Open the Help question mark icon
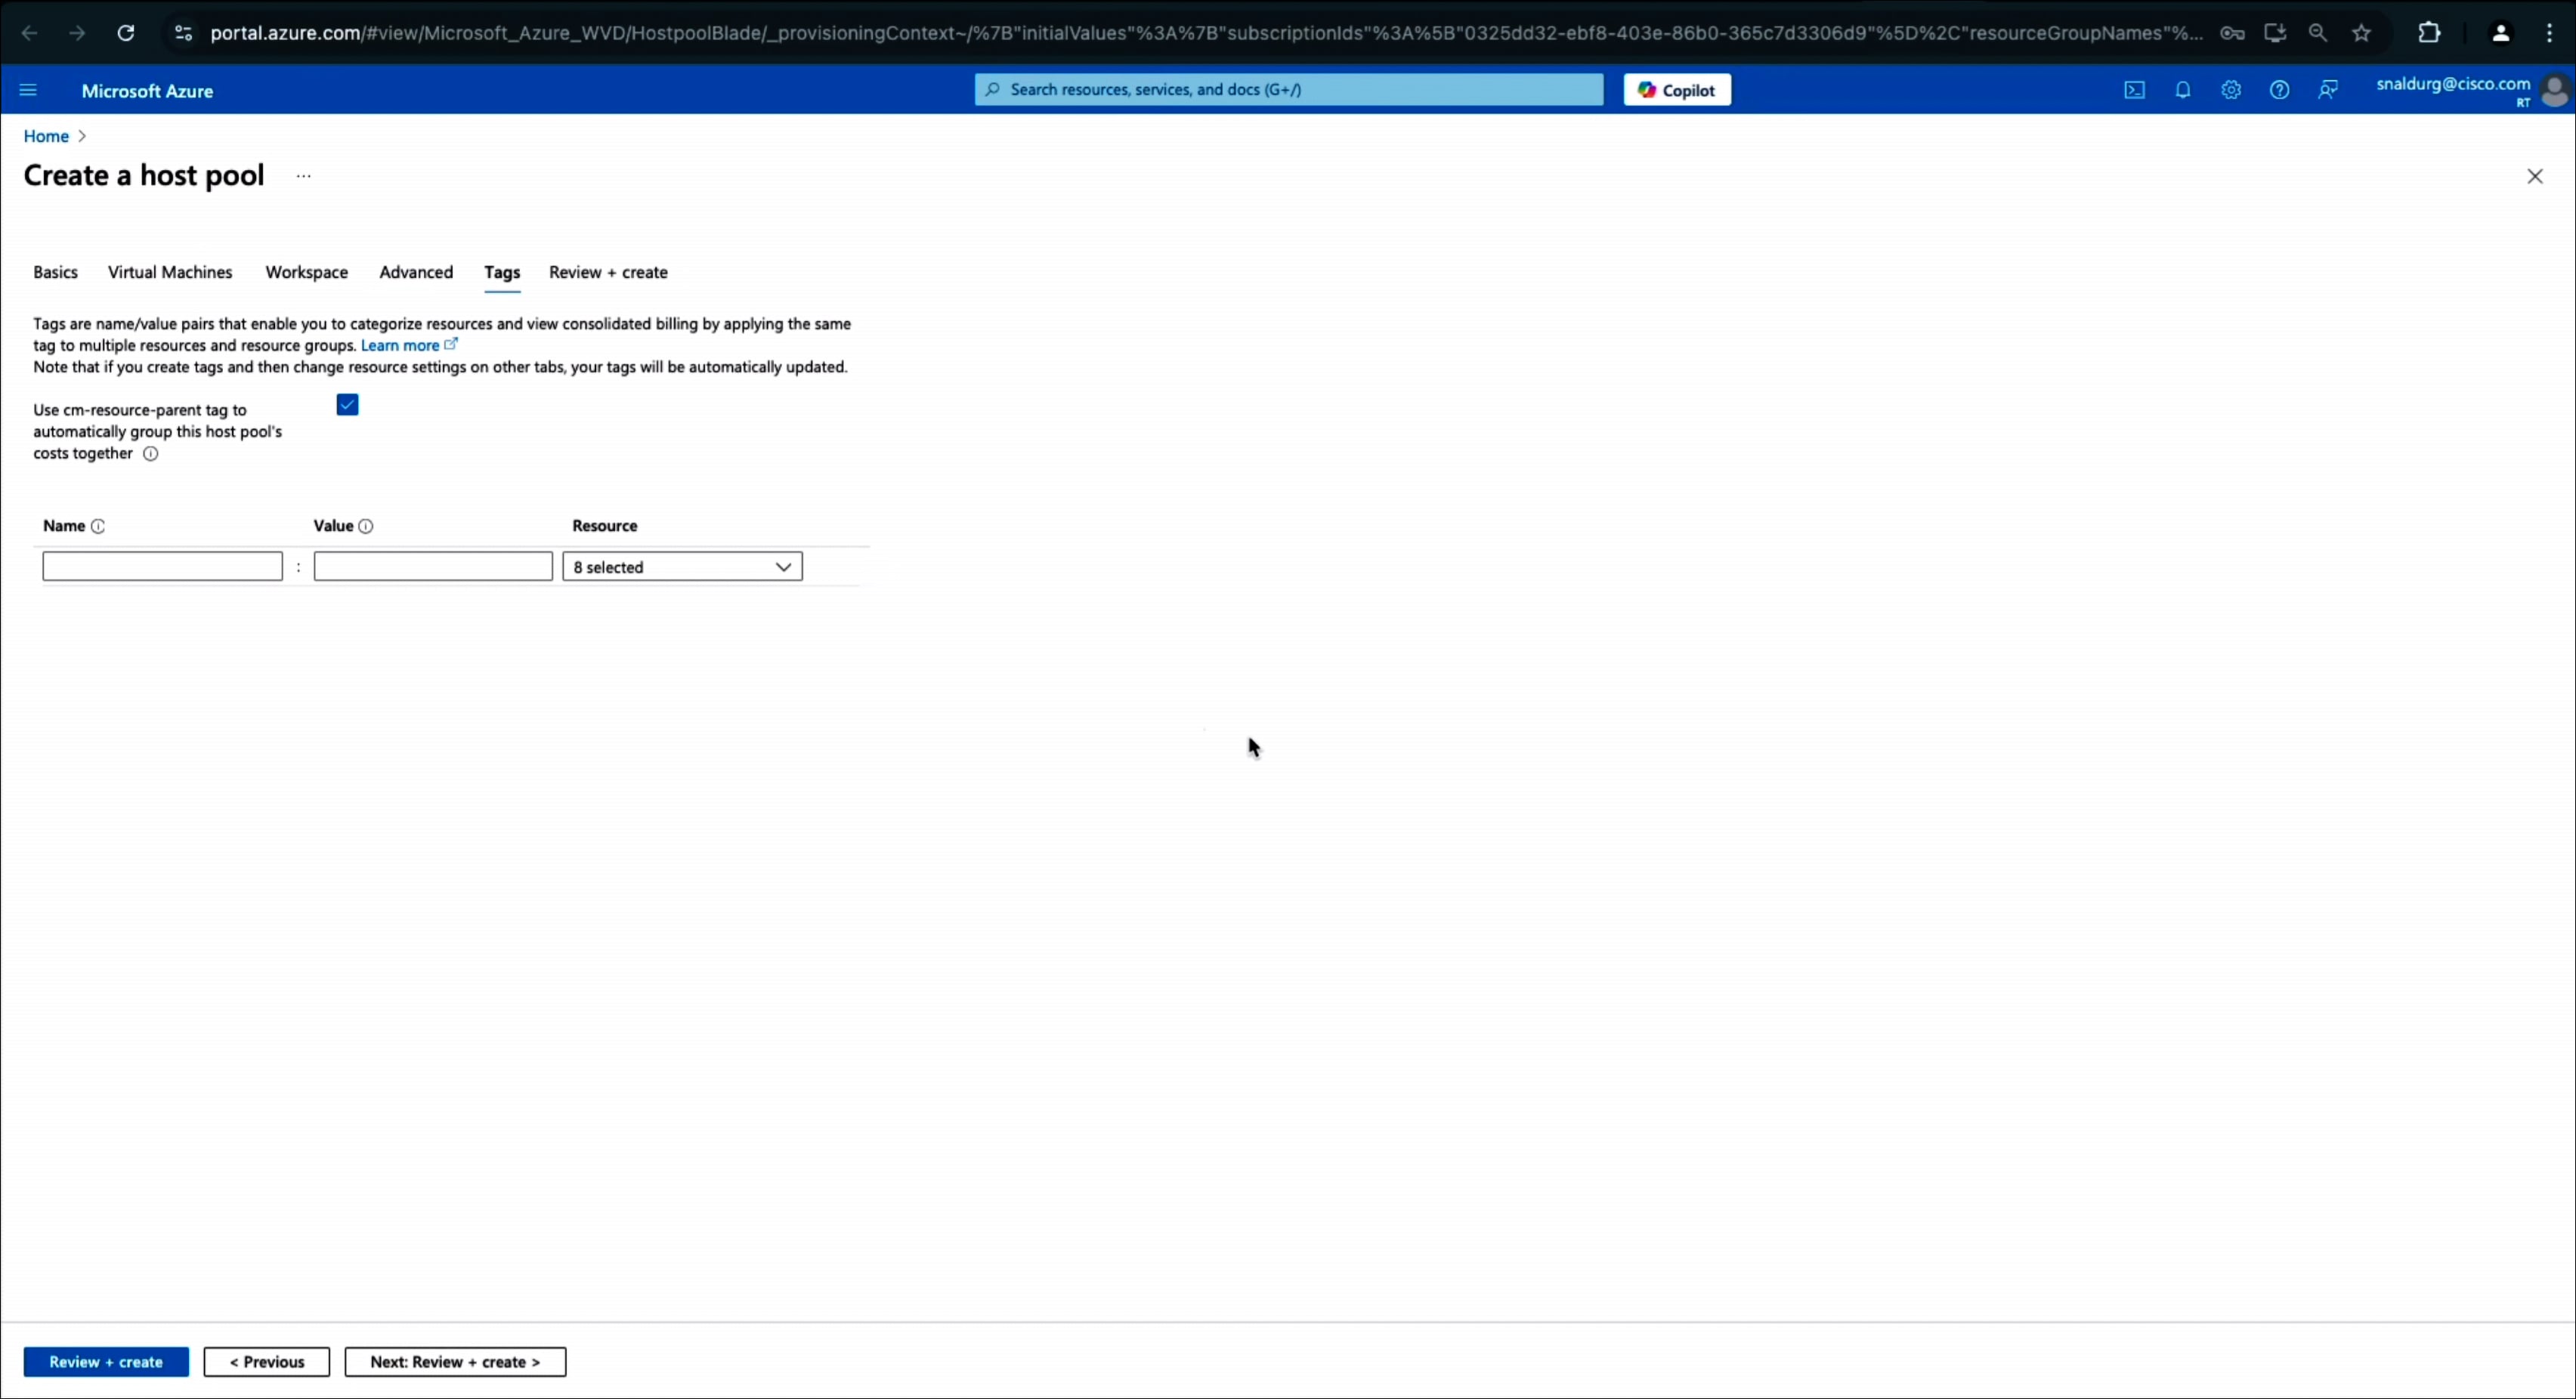This screenshot has width=2576, height=1399. pyautogui.click(x=2279, y=90)
